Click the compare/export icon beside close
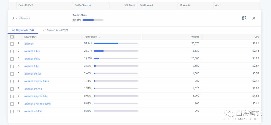 [244, 18]
